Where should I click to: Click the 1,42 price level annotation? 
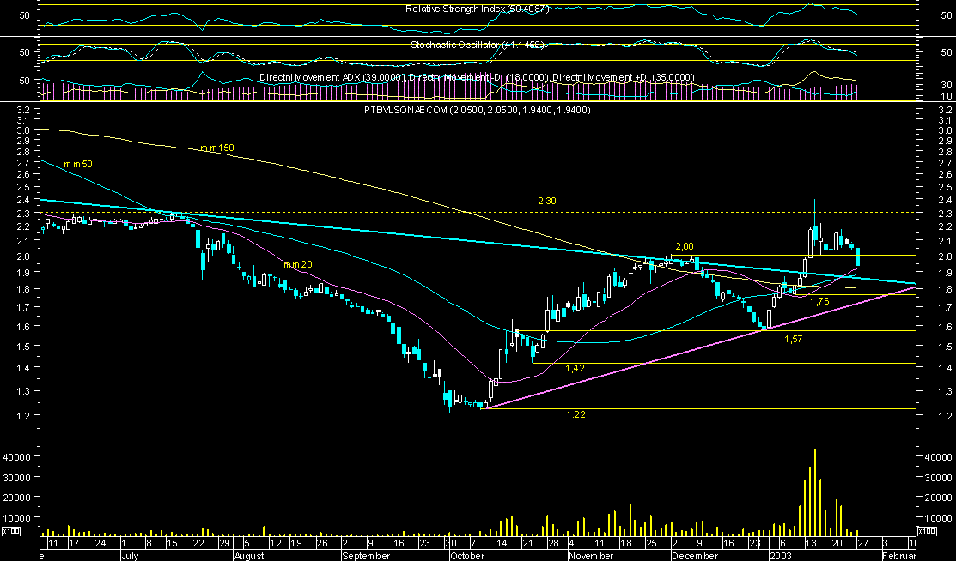[x=575, y=368]
